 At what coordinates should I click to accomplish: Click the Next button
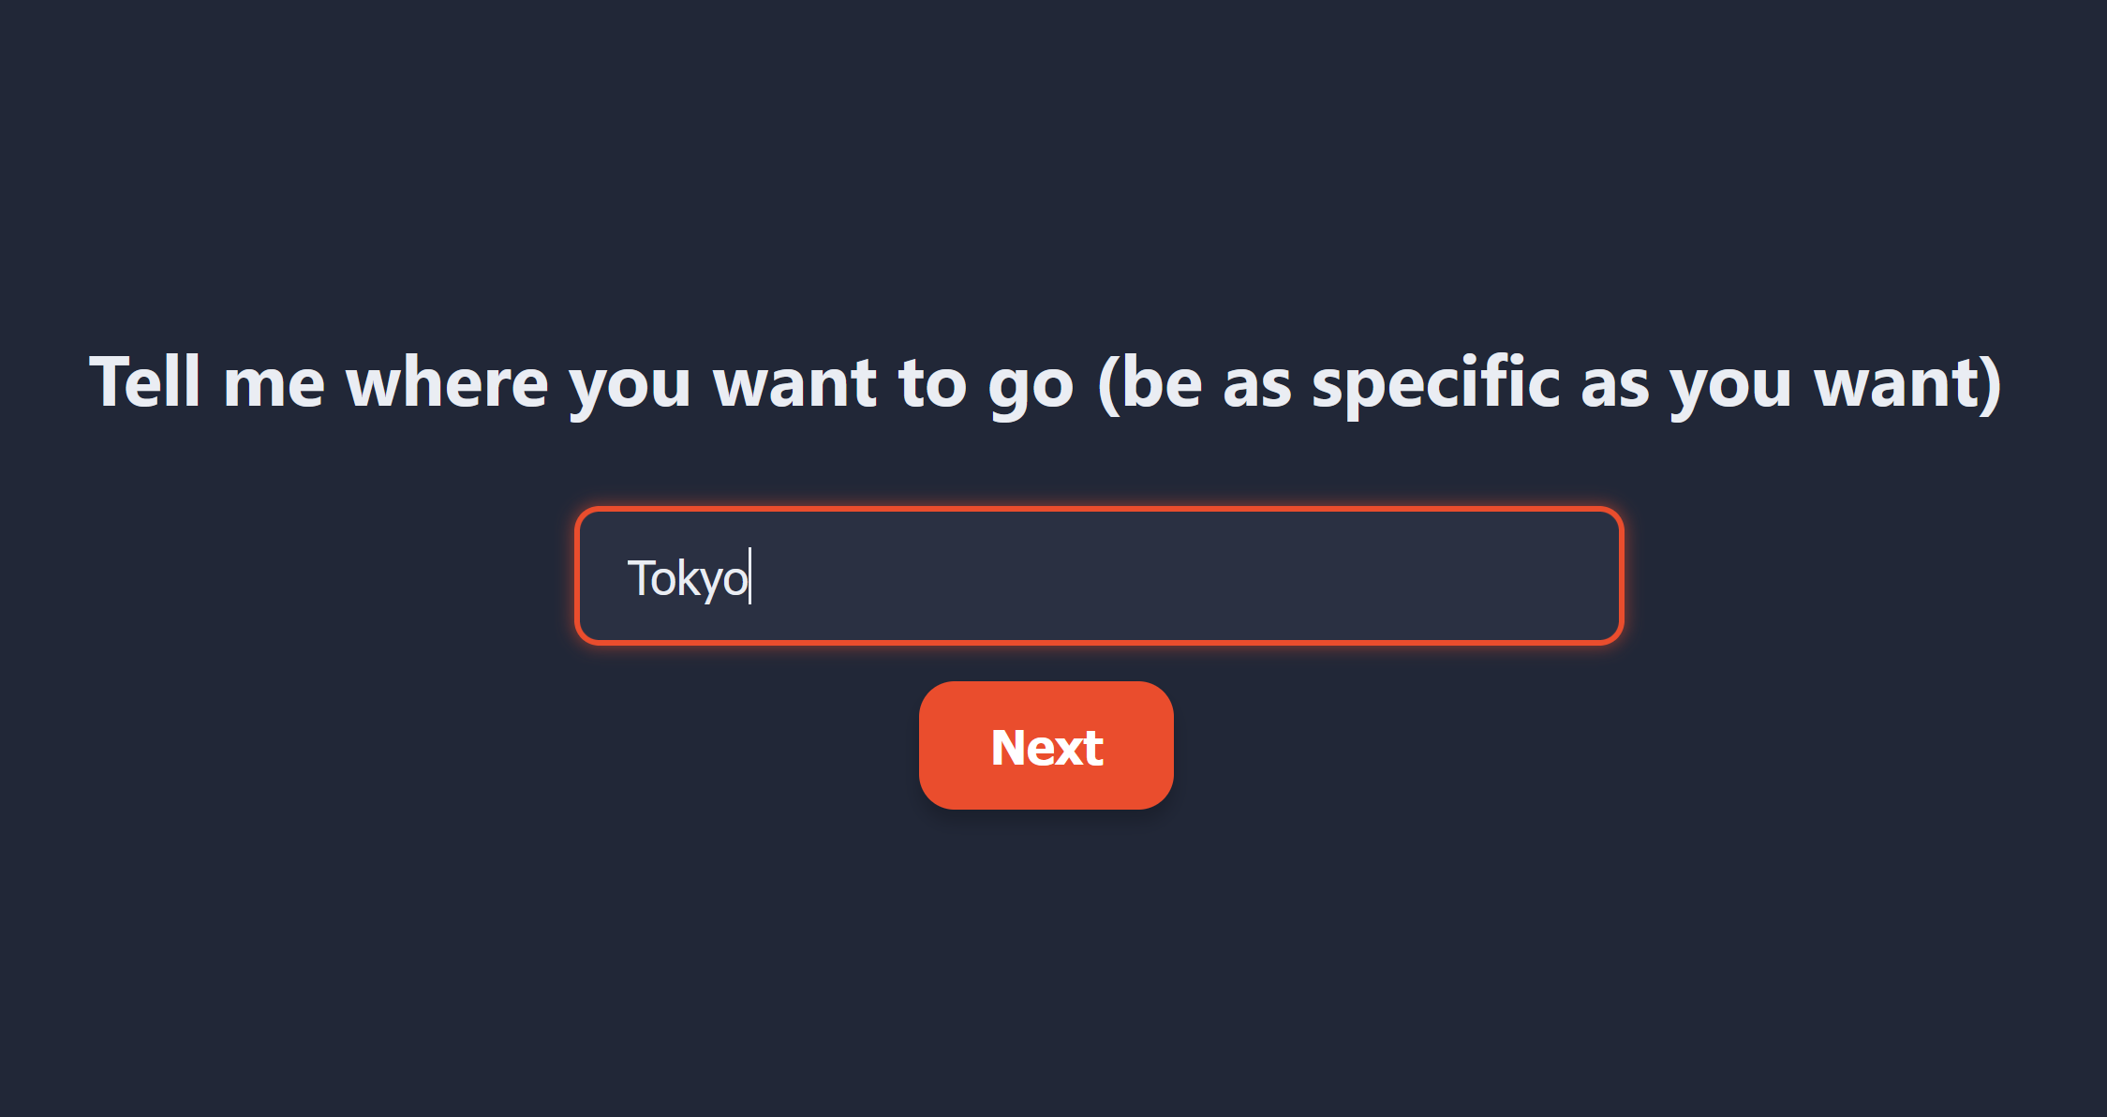1046,745
